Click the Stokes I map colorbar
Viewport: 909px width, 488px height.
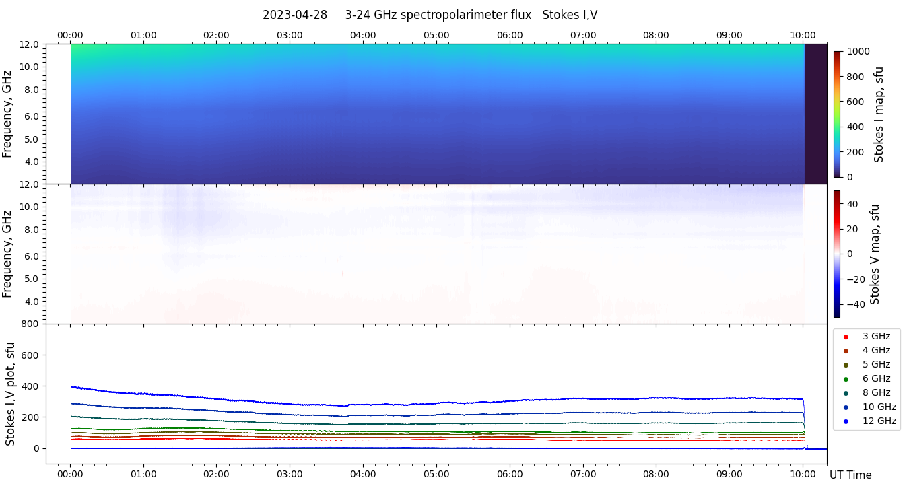click(x=837, y=114)
